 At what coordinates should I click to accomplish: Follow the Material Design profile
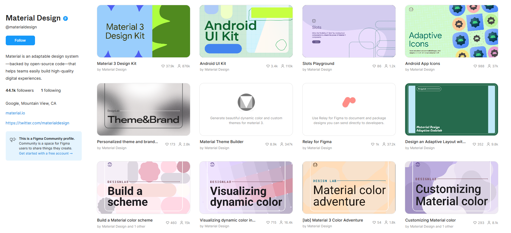pos(20,40)
